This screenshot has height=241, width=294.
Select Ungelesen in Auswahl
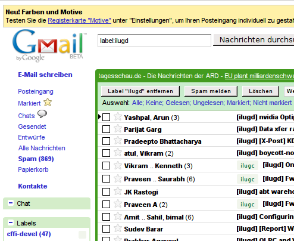pyautogui.click(x=209, y=103)
